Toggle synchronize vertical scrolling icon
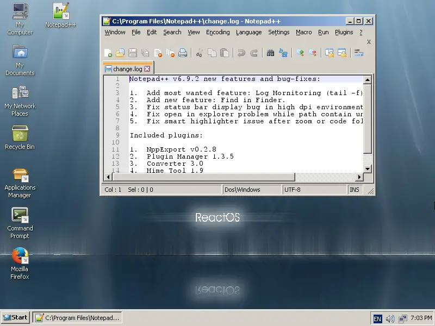Image resolution: width=435 pixels, height=326 pixels. (x=330, y=53)
